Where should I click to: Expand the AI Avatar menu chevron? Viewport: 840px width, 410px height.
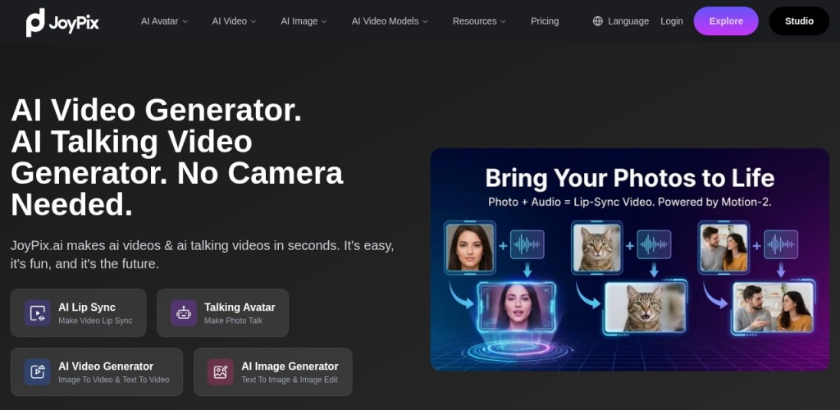pyautogui.click(x=185, y=21)
